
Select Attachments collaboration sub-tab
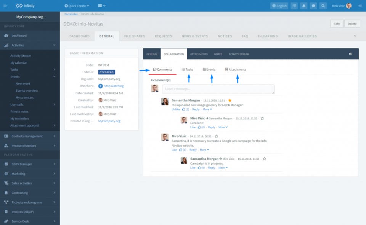point(236,70)
